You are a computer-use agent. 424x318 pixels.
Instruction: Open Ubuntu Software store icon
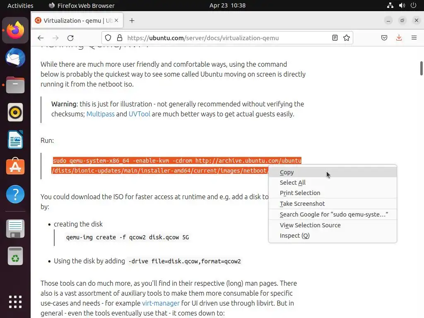pyautogui.click(x=15, y=166)
